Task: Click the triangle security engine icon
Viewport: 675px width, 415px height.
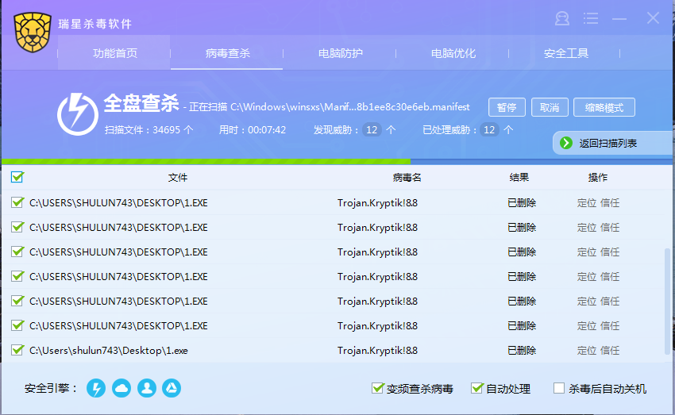Action: click(x=172, y=388)
